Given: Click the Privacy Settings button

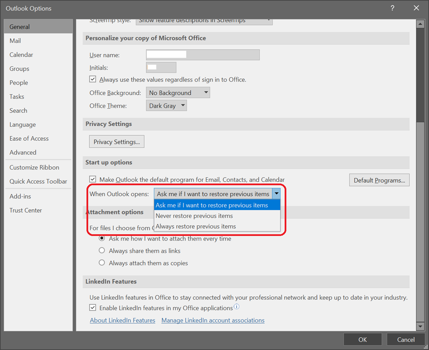Looking at the screenshot, I should (x=117, y=142).
